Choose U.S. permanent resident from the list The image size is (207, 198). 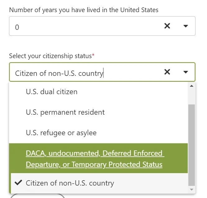click(x=65, y=112)
